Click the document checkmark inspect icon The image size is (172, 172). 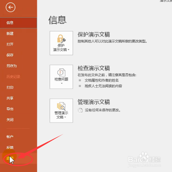coord(61,72)
